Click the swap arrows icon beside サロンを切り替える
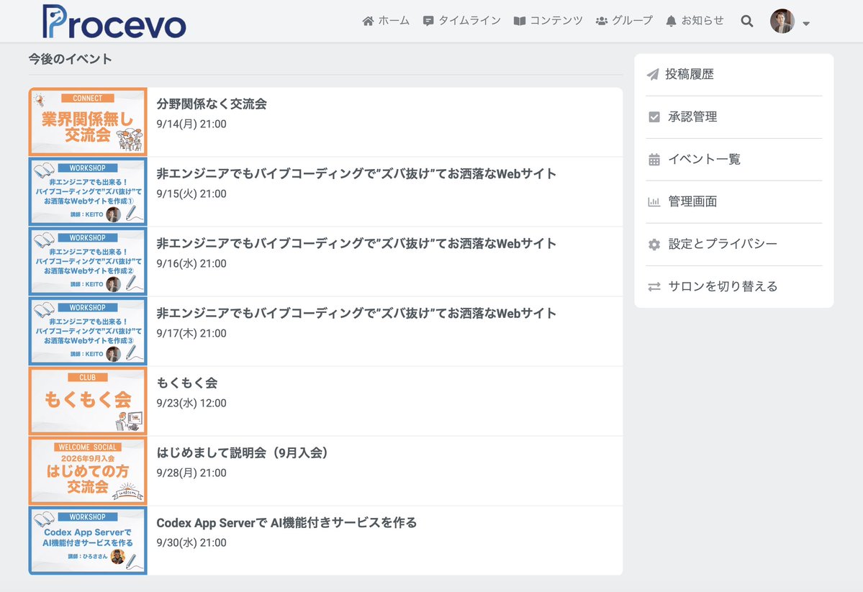The image size is (863, 592). [654, 286]
